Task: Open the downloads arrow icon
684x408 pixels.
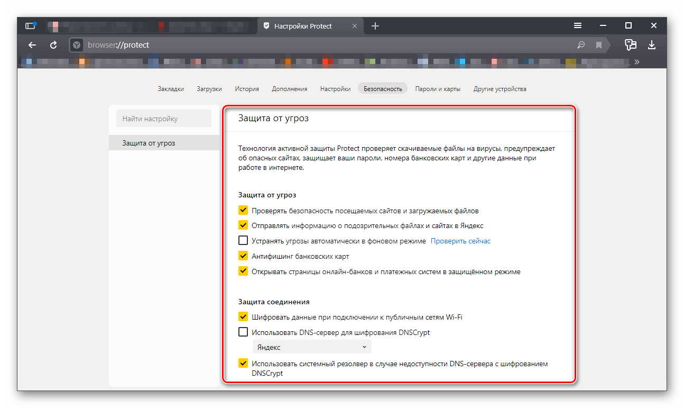Action: (x=652, y=44)
